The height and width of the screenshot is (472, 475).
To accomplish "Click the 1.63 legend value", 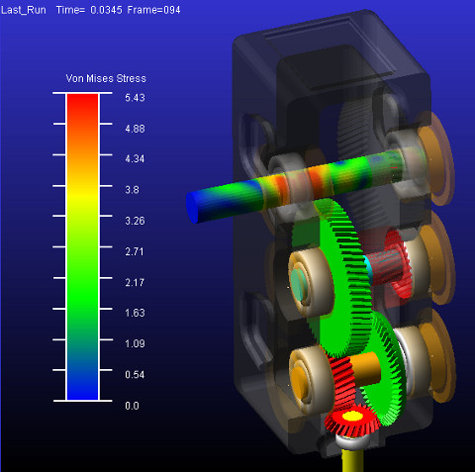I will (x=135, y=313).
